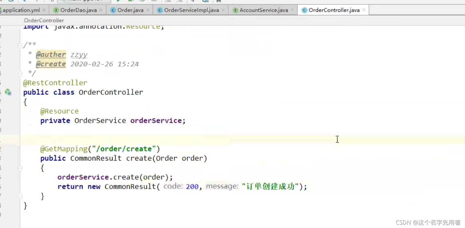Screen dimensions: 465x228
Task: Click the @GetMapping annotation
Action: click(x=64, y=149)
